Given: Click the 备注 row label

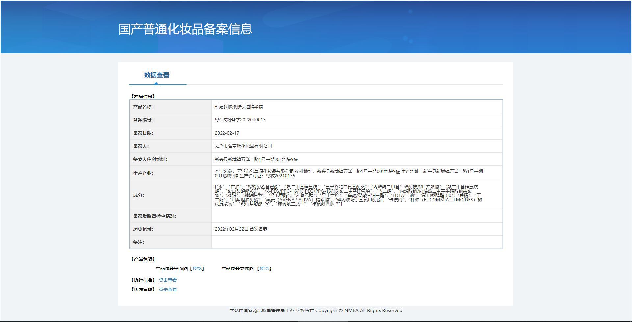Looking at the screenshot, I should coord(139,242).
